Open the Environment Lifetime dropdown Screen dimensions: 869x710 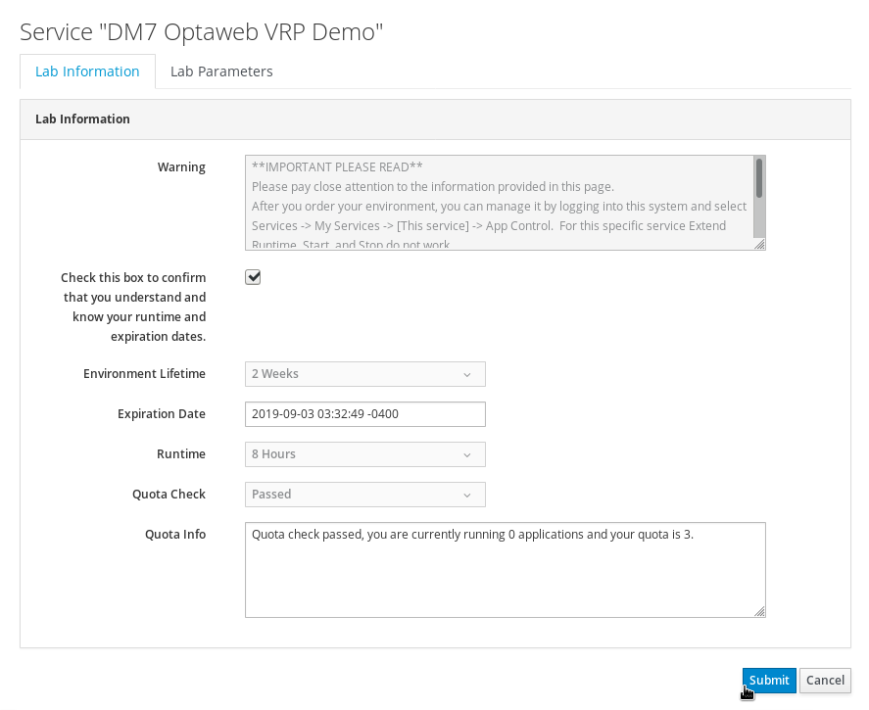[x=364, y=374]
